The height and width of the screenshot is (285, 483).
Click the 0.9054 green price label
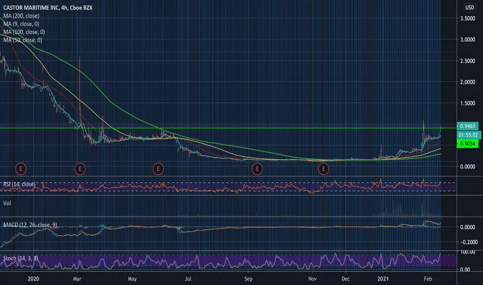(x=467, y=144)
